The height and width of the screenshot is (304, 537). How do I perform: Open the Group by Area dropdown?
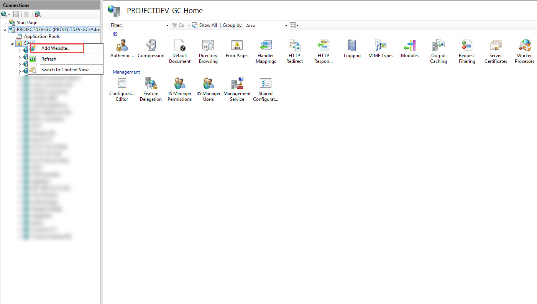286,26
